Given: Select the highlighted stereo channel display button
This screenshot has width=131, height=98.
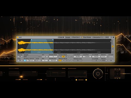Looking at the screenshot, I should click(x=113, y=47).
